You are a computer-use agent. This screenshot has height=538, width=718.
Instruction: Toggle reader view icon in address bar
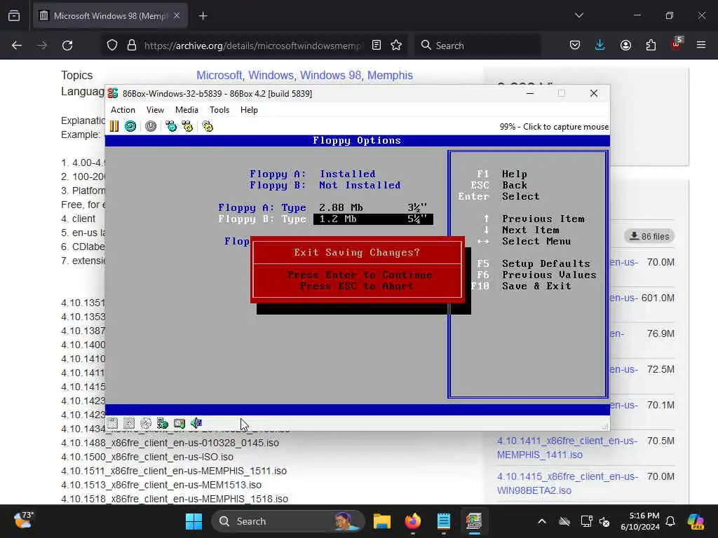click(x=377, y=46)
